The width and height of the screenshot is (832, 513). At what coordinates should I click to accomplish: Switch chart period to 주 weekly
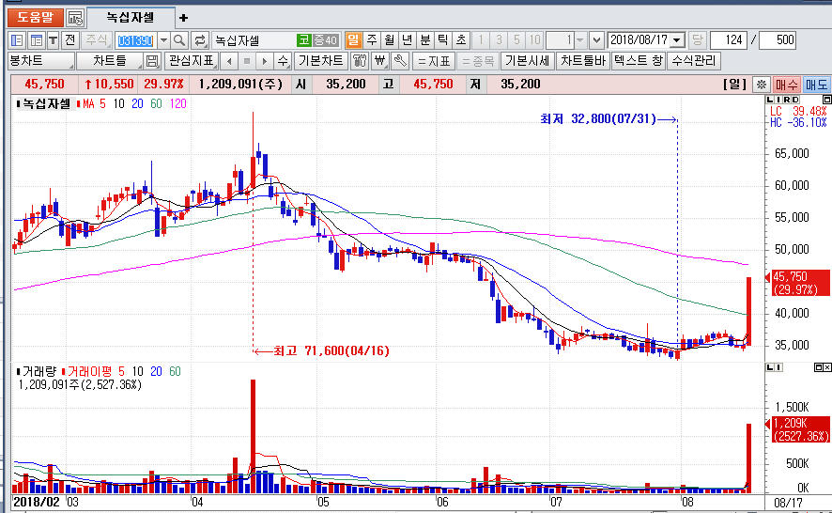coord(371,40)
